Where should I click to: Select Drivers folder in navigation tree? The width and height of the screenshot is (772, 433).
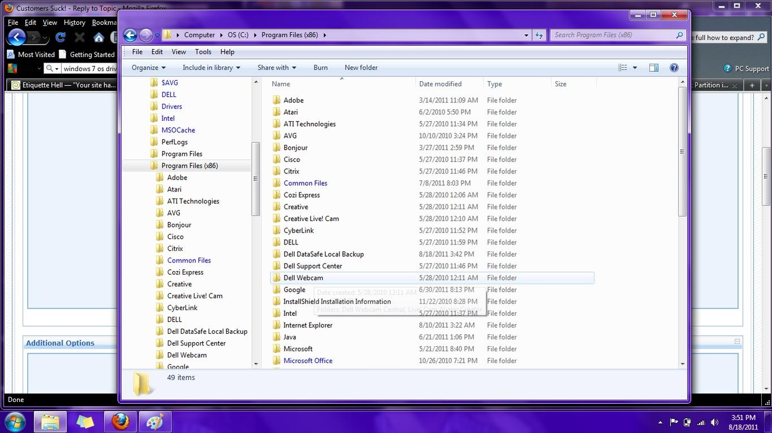click(x=171, y=107)
